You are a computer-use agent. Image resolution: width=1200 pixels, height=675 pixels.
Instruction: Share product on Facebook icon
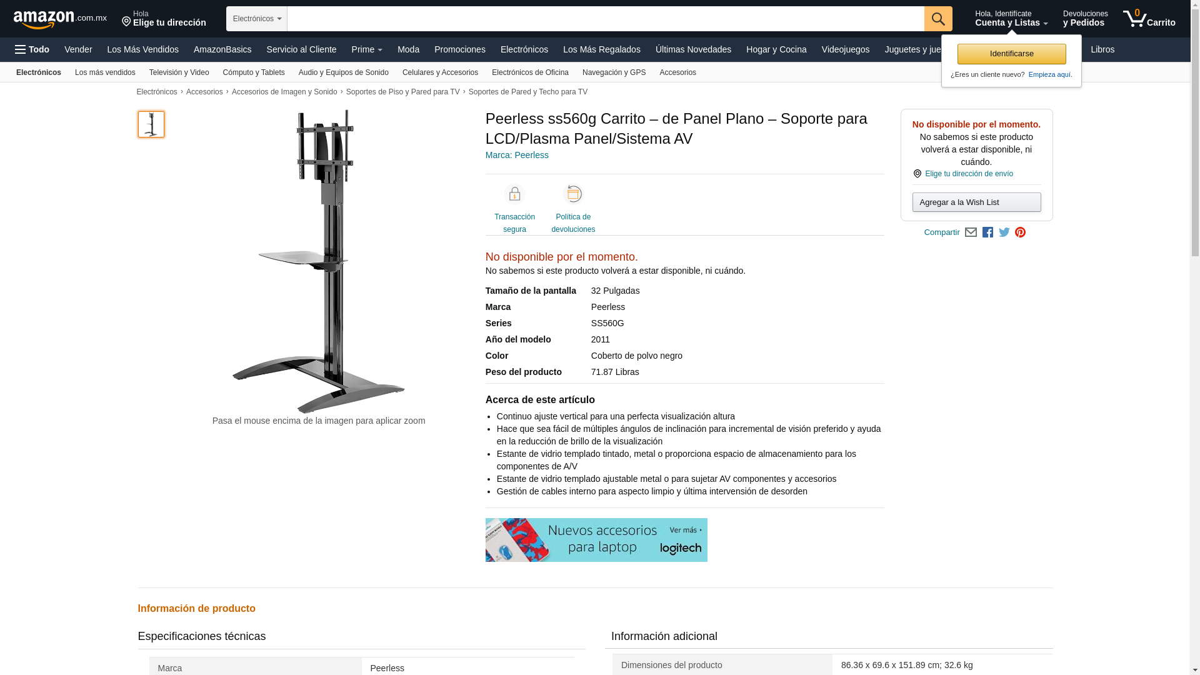pos(987,232)
